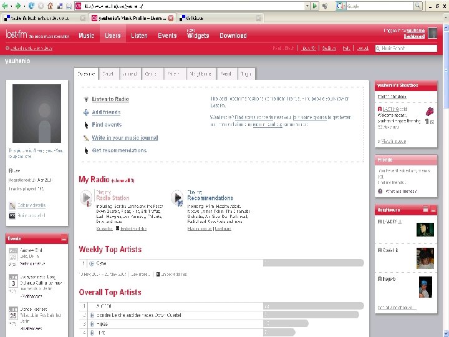The width and height of the screenshot is (449, 337).
Task: Click the Add friends link
Action: [106, 112]
